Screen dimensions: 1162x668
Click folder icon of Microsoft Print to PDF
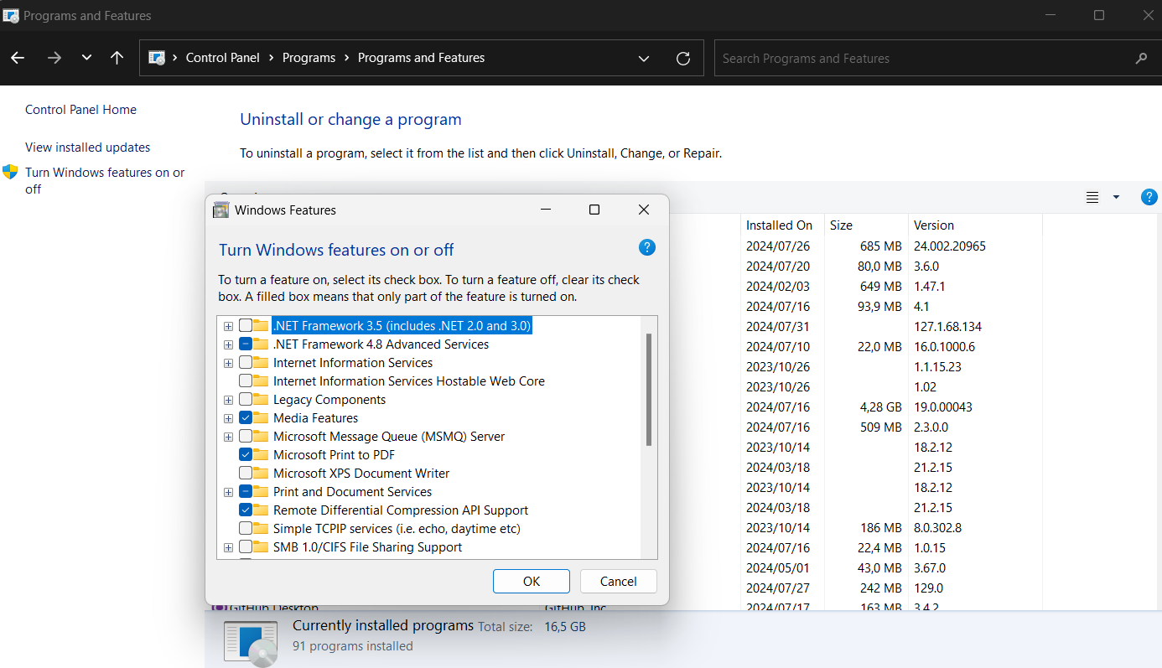[x=261, y=454]
